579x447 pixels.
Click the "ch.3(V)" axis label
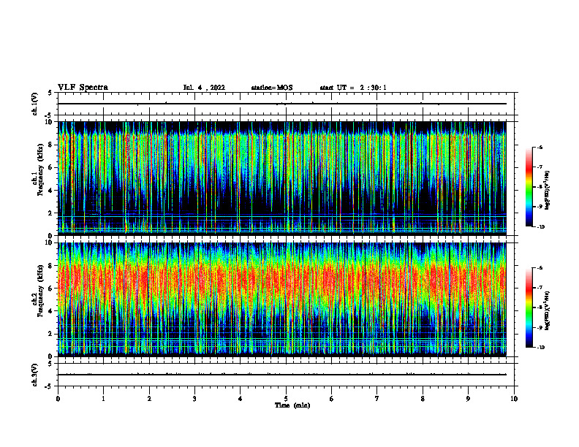[34, 375]
